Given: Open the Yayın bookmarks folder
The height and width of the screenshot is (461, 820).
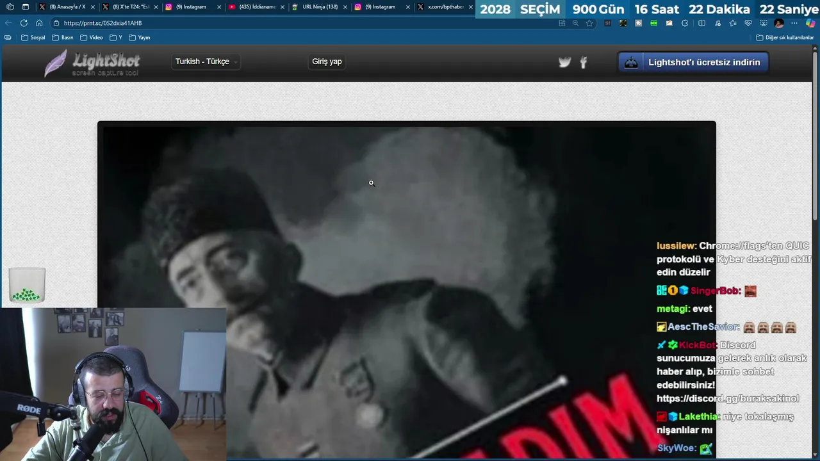Looking at the screenshot, I should (140, 38).
